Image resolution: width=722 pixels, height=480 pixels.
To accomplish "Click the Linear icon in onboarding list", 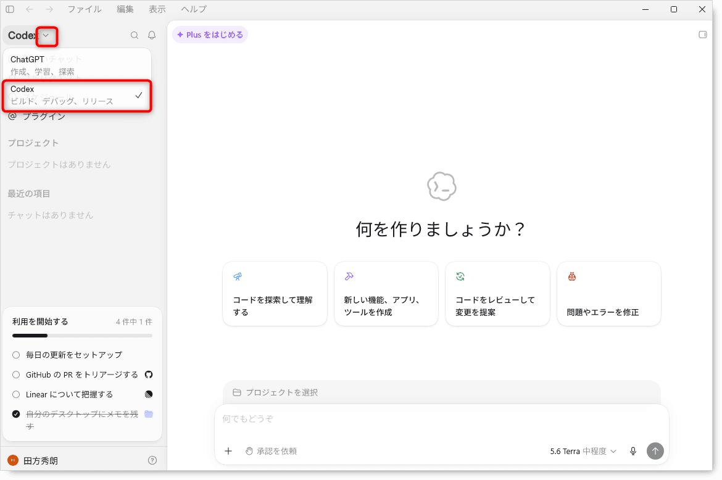I will point(148,394).
